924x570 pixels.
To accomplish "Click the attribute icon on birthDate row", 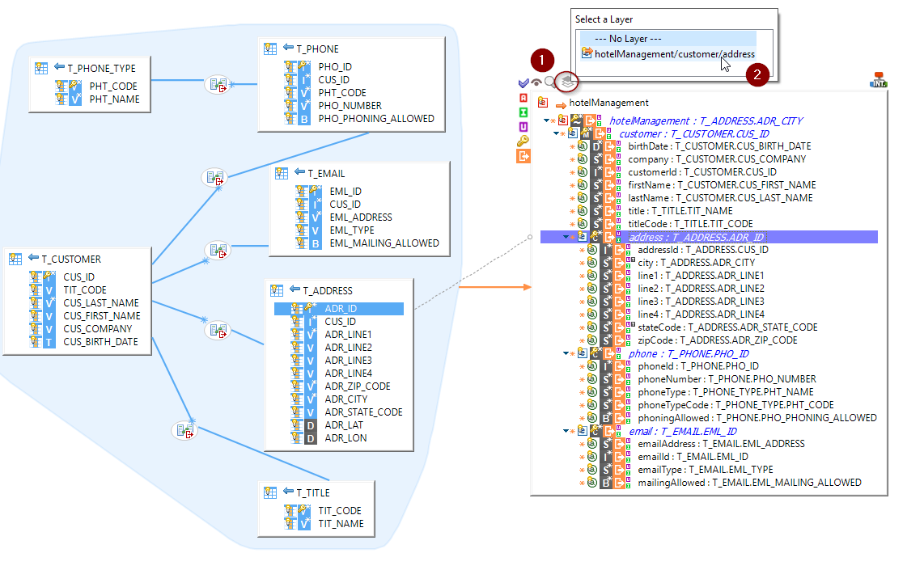I will click(583, 146).
